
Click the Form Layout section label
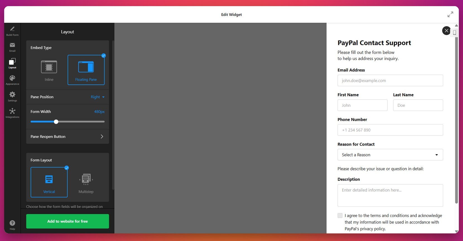pyautogui.click(x=41, y=160)
